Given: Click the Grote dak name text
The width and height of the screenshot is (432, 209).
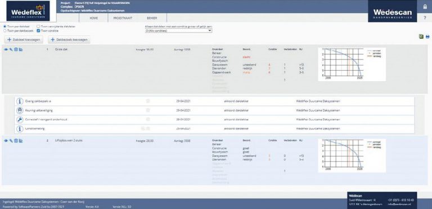Looking at the screenshot, I should (61, 50).
